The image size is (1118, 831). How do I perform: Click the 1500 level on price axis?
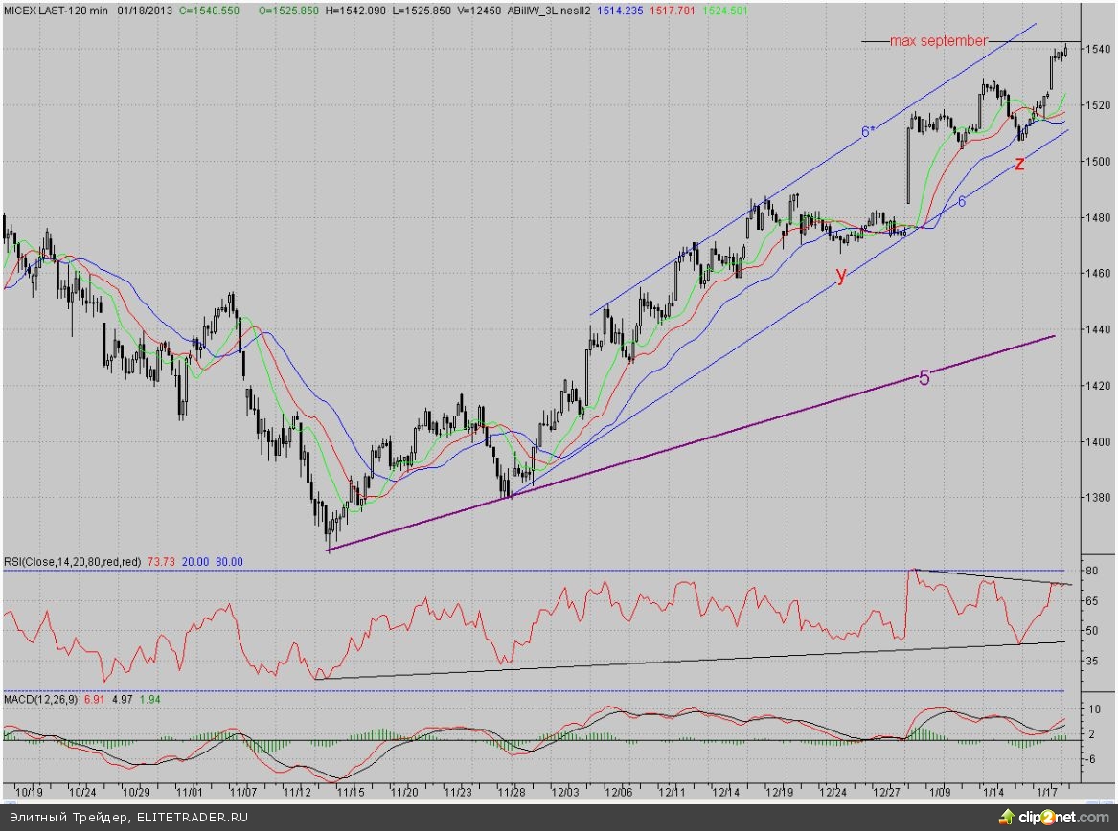pos(1097,161)
